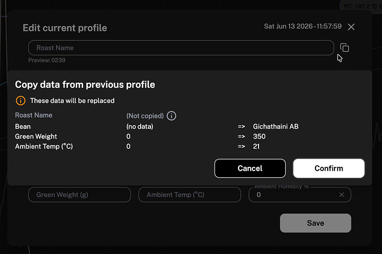Click the orange data-replaced warning icon

[x=20, y=100]
